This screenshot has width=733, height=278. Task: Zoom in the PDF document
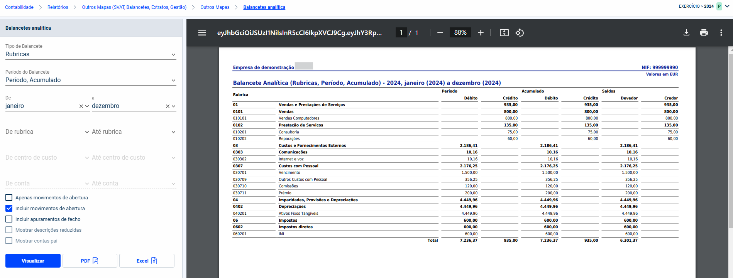point(481,33)
